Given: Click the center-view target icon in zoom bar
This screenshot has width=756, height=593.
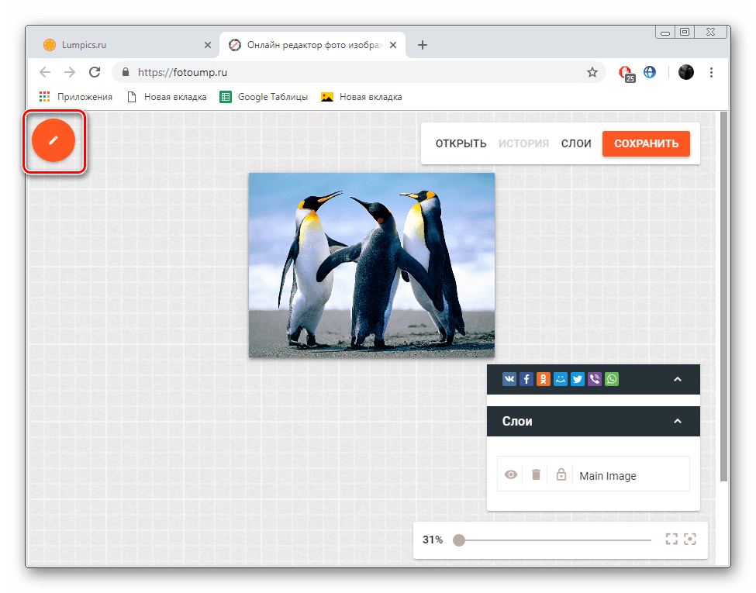Looking at the screenshot, I should pos(690,539).
